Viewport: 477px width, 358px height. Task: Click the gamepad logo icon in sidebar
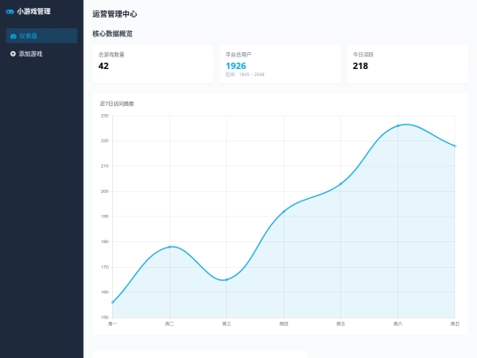click(x=10, y=11)
